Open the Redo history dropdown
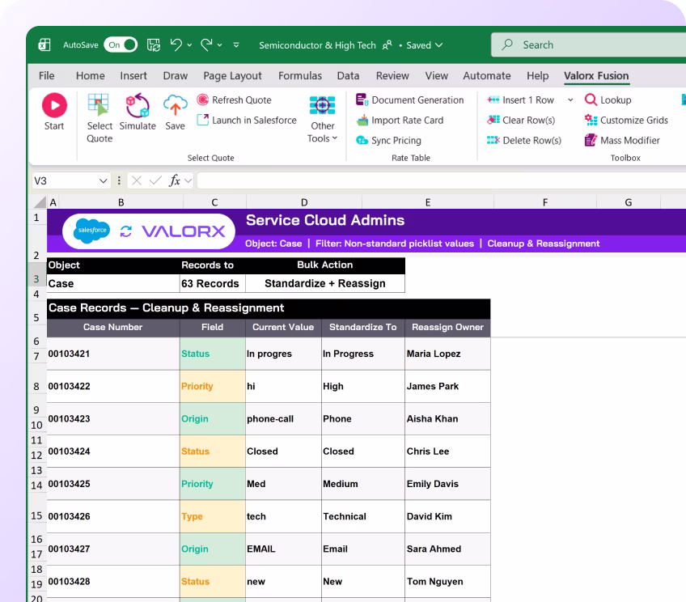Image resolution: width=686 pixels, height=602 pixels. pyautogui.click(x=219, y=45)
